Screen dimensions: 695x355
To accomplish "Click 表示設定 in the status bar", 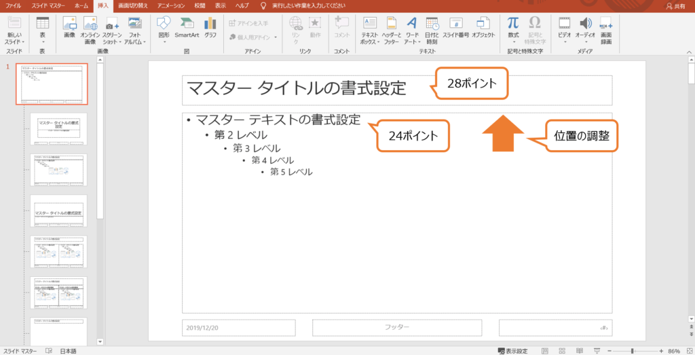I will point(513,350).
